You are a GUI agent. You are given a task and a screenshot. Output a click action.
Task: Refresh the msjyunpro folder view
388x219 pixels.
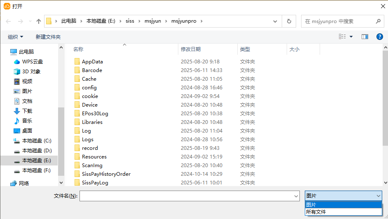pyautogui.click(x=289, y=21)
